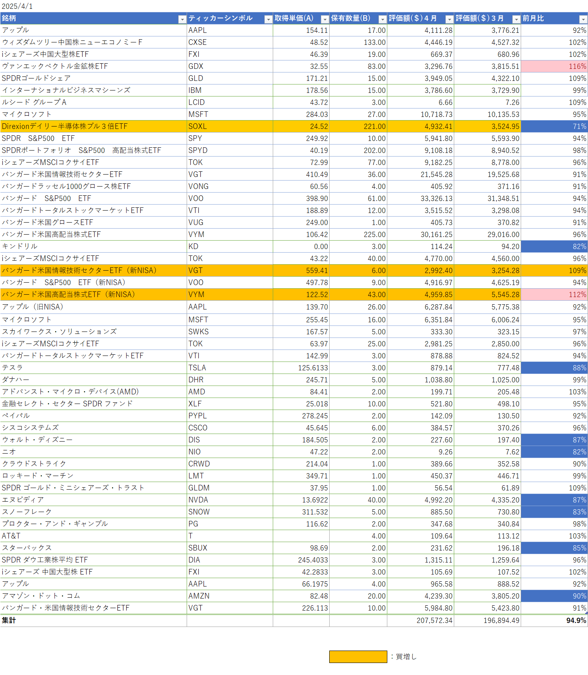Select ticker cell IBM
The width and height of the screenshot is (588, 675).
coord(230,90)
